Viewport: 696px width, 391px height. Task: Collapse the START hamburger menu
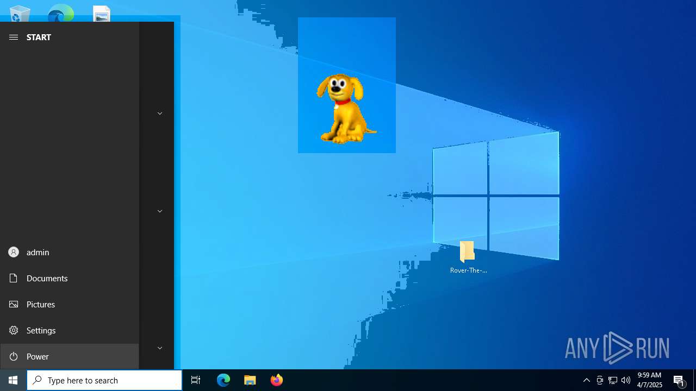pos(14,37)
